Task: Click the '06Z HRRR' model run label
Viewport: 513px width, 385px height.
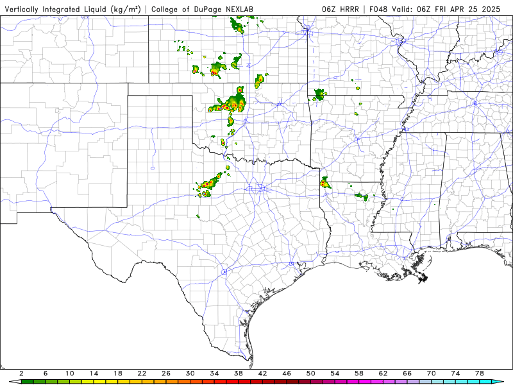Action: pyautogui.click(x=340, y=9)
